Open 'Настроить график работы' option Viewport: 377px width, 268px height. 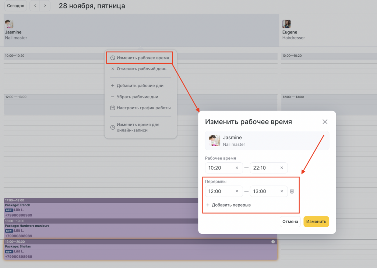point(143,108)
